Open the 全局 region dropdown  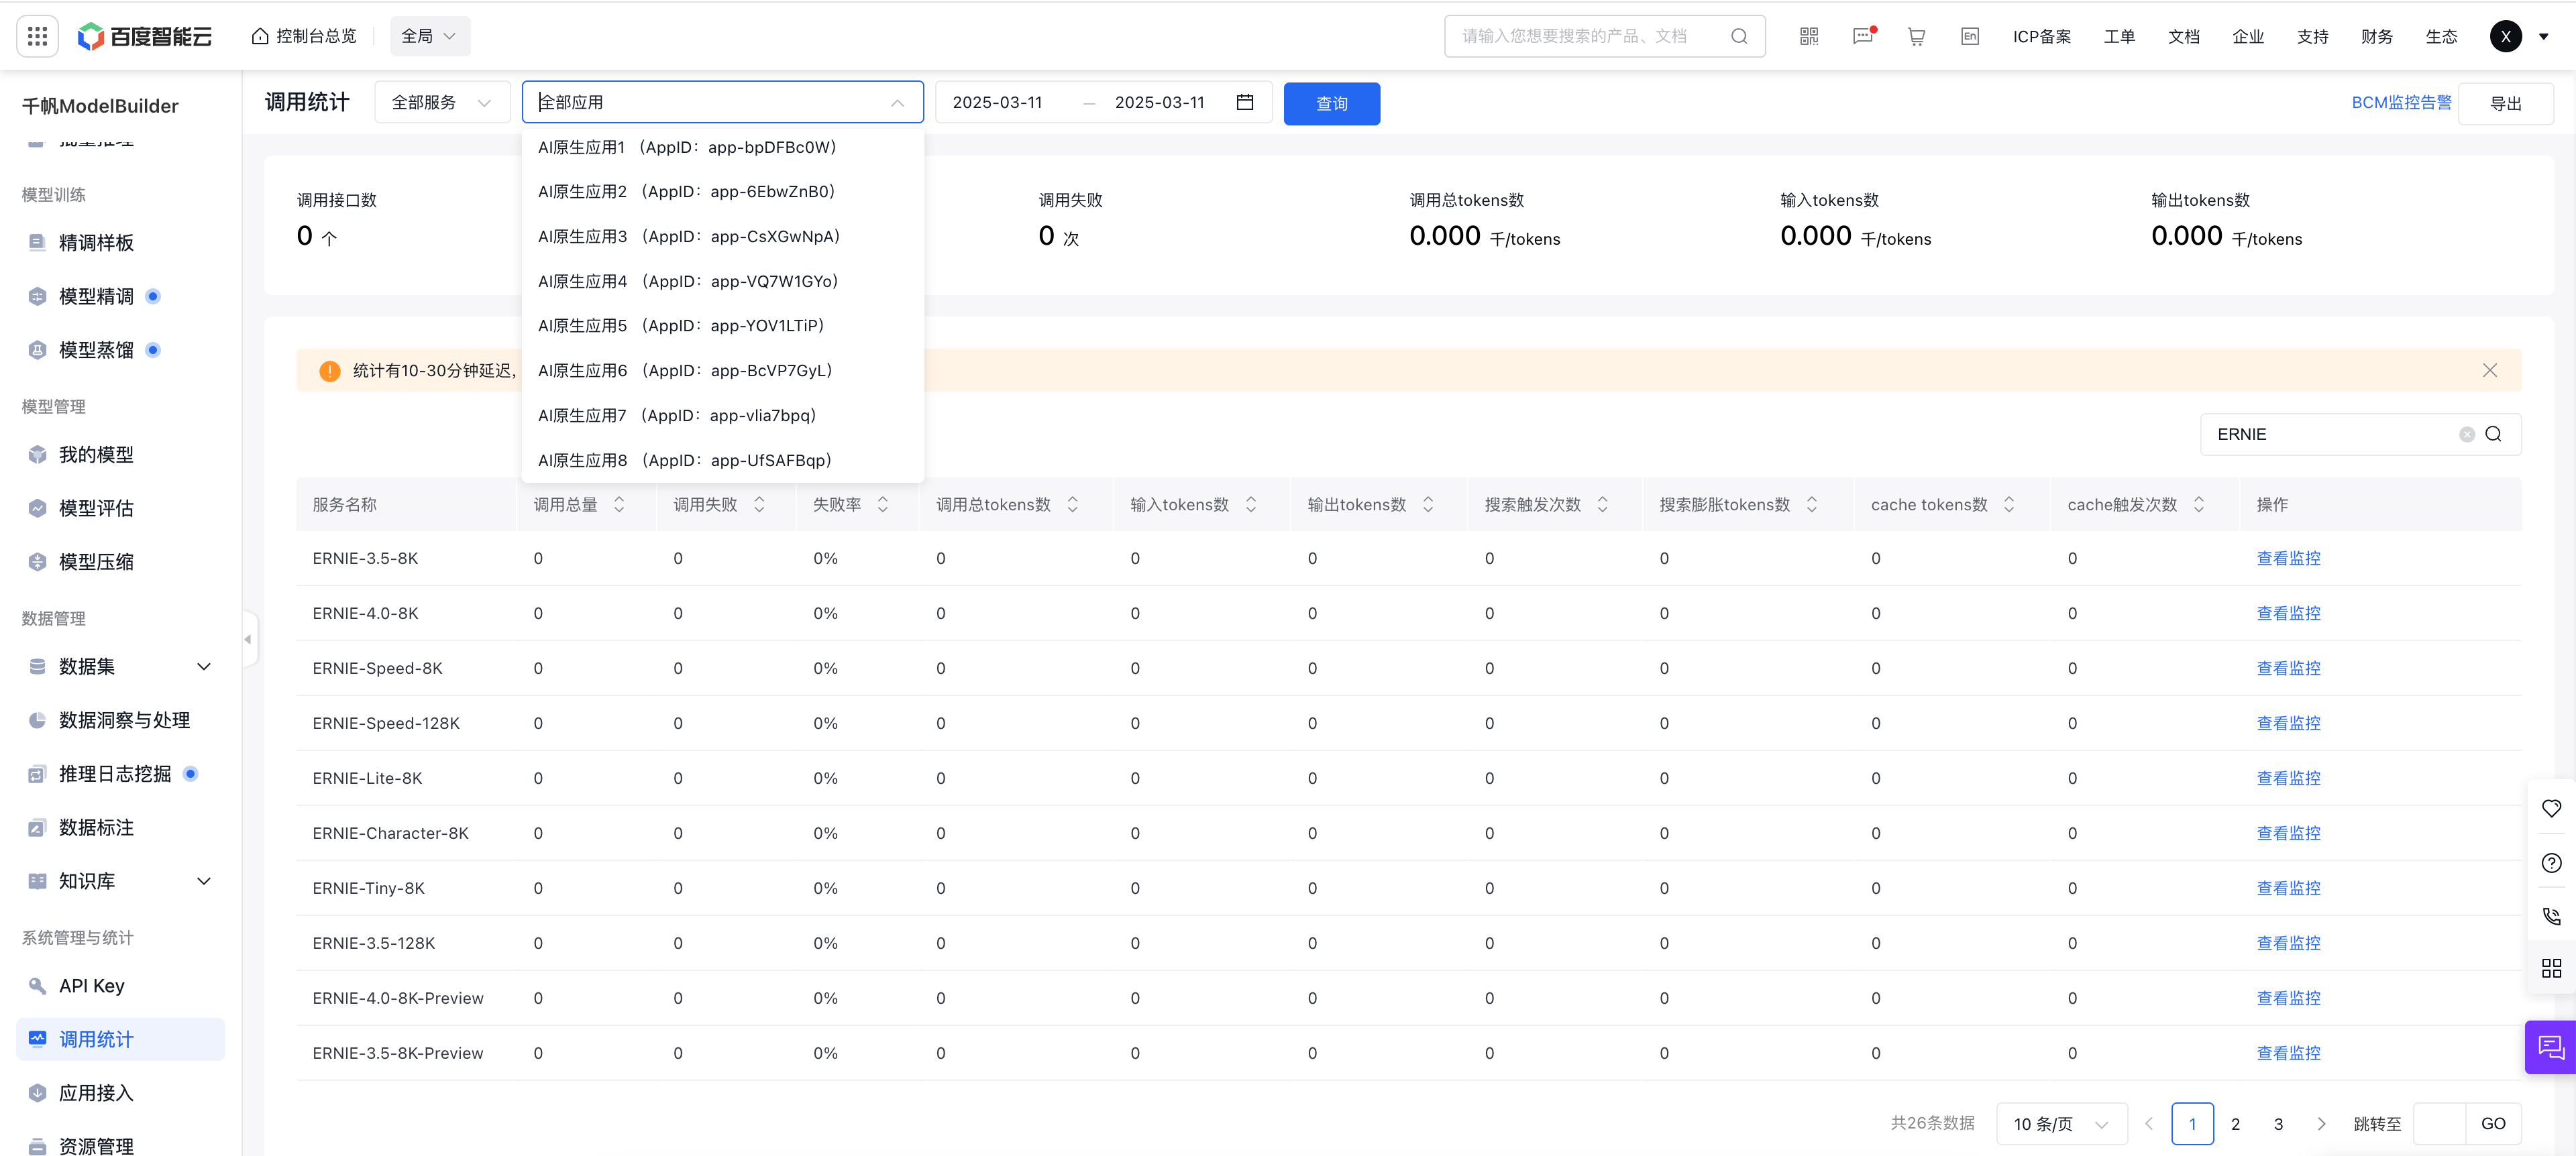coord(429,36)
